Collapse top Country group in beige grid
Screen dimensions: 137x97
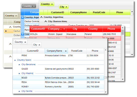(10, 27)
